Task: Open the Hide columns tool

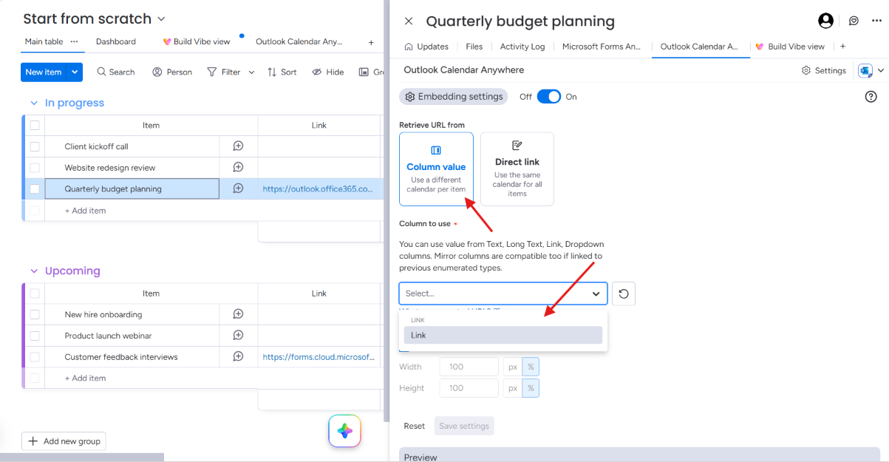Action: coord(328,72)
